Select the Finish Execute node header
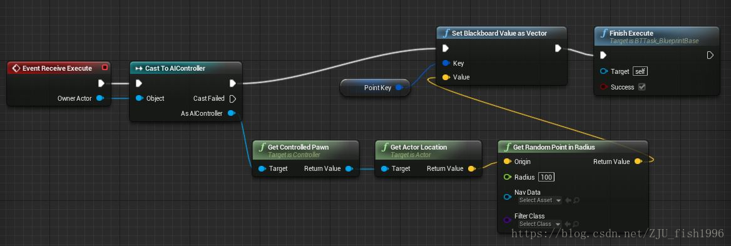Viewport: 731px width, 246px height. pyautogui.click(x=657, y=36)
